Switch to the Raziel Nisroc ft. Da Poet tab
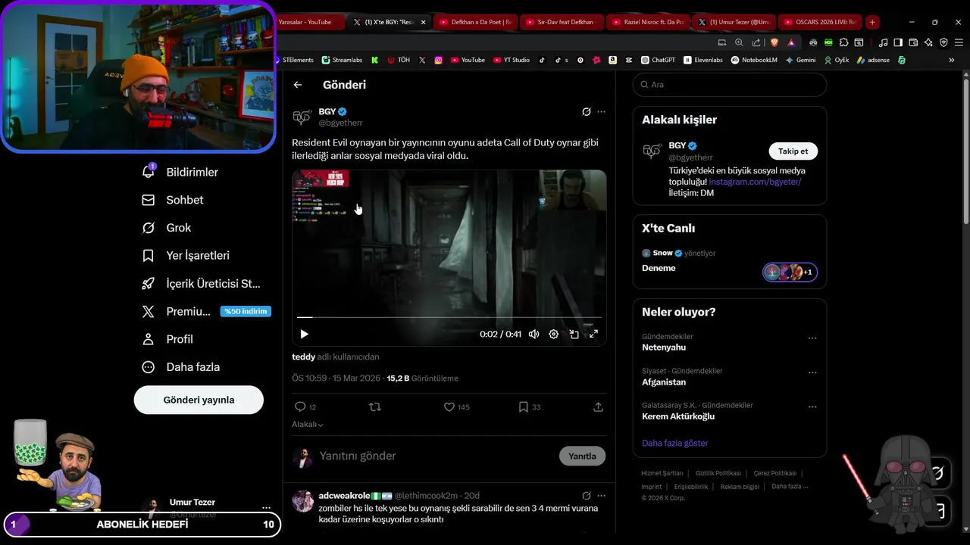 [648, 22]
